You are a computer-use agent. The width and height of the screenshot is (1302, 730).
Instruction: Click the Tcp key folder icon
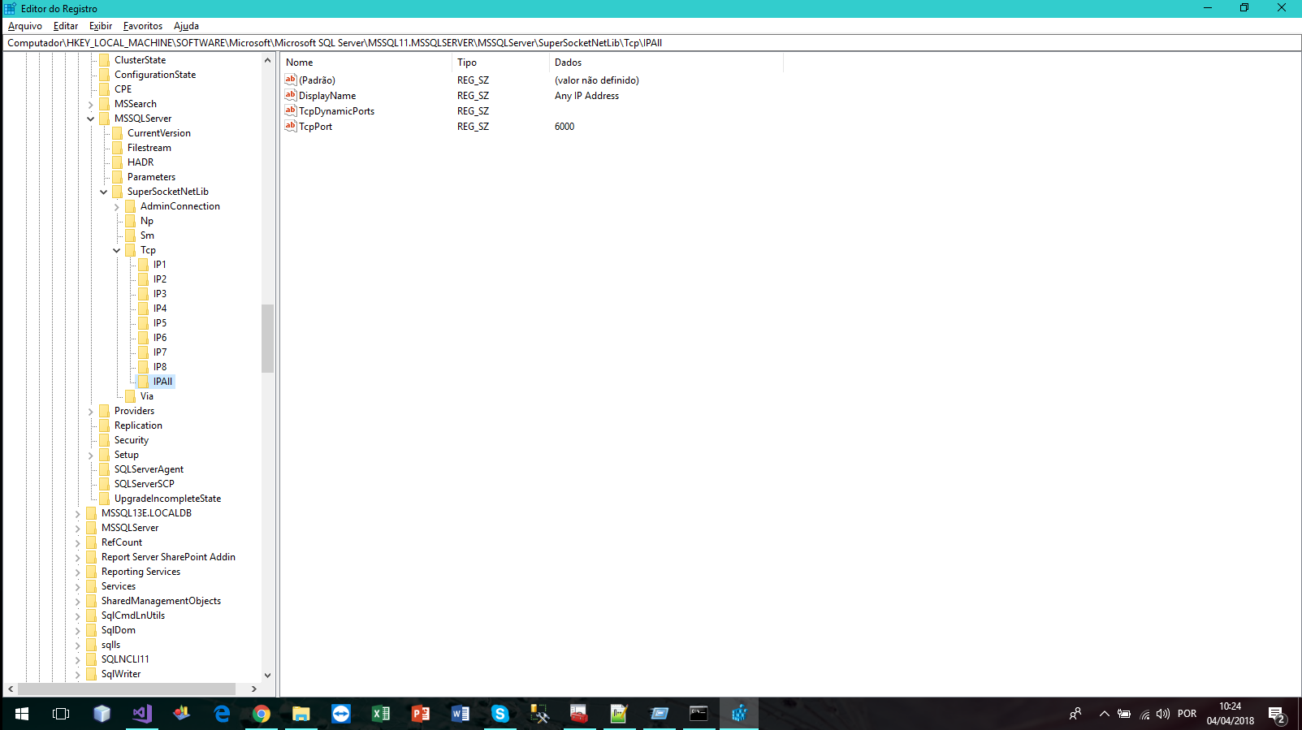tap(131, 250)
